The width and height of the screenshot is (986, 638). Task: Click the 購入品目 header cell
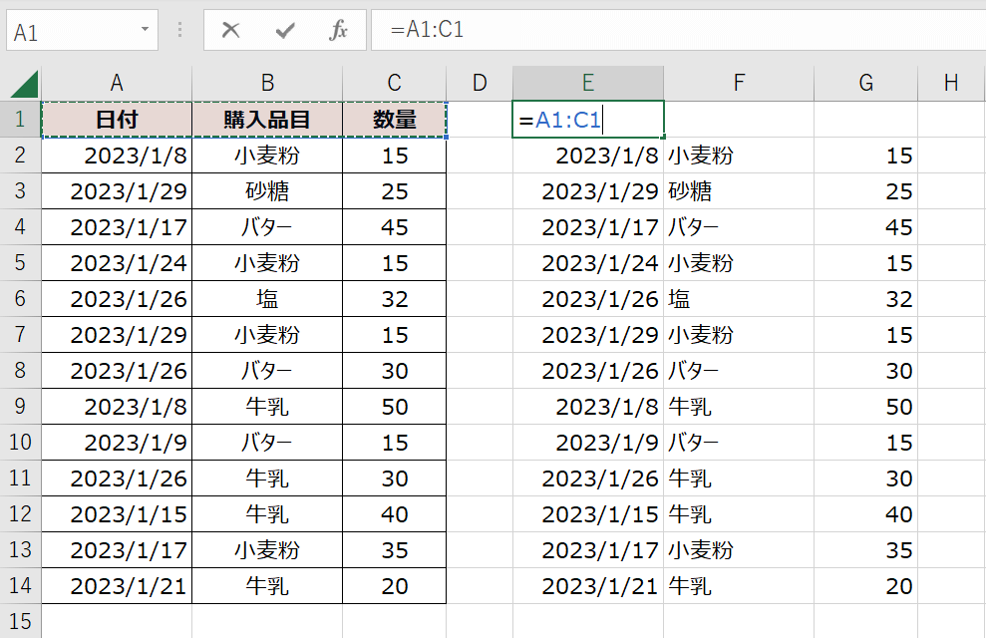click(267, 120)
